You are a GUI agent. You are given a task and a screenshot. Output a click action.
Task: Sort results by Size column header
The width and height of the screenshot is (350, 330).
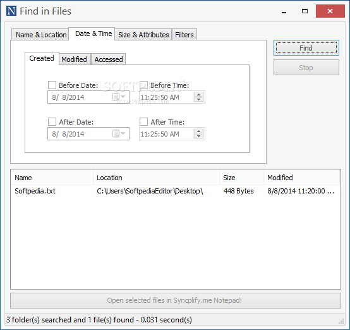pyautogui.click(x=241, y=178)
